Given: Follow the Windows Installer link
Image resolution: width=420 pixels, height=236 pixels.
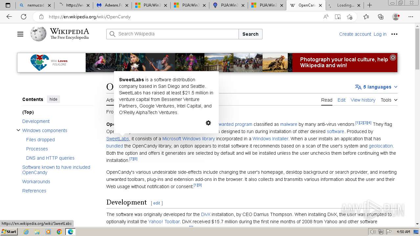Looking at the screenshot, I should point(270,139).
